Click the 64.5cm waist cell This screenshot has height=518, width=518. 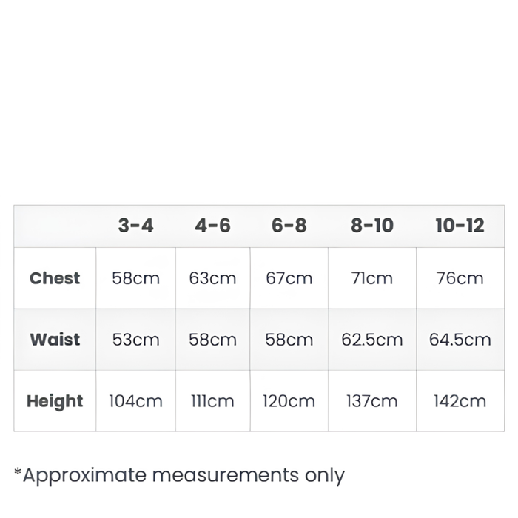(x=460, y=340)
